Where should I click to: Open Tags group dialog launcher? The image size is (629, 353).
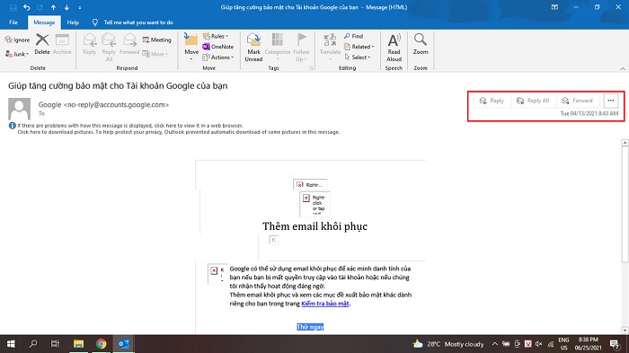click(311, 68)
